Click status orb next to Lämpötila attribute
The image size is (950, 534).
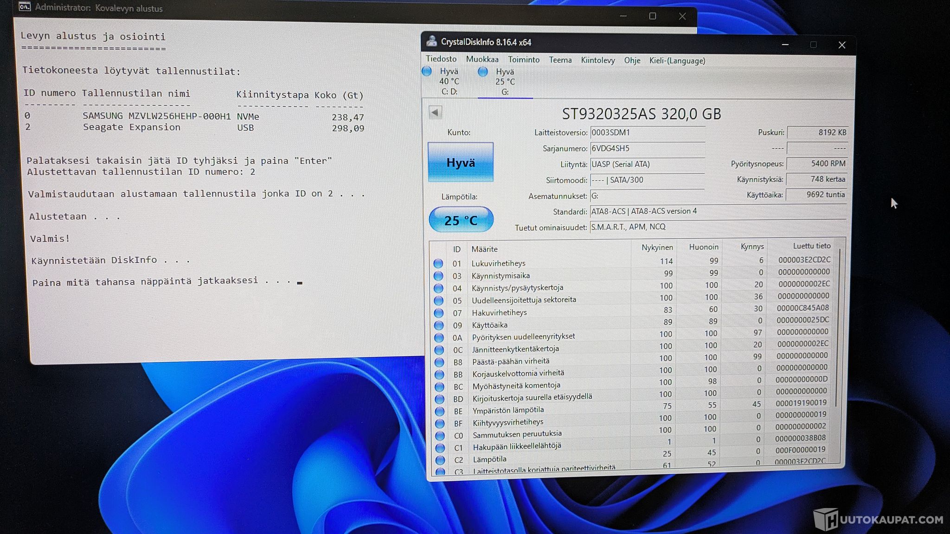440,460
